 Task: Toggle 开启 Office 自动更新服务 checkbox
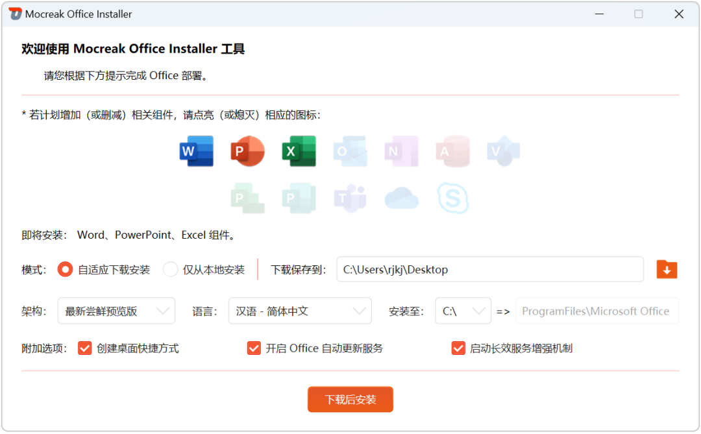click(254, 348)
